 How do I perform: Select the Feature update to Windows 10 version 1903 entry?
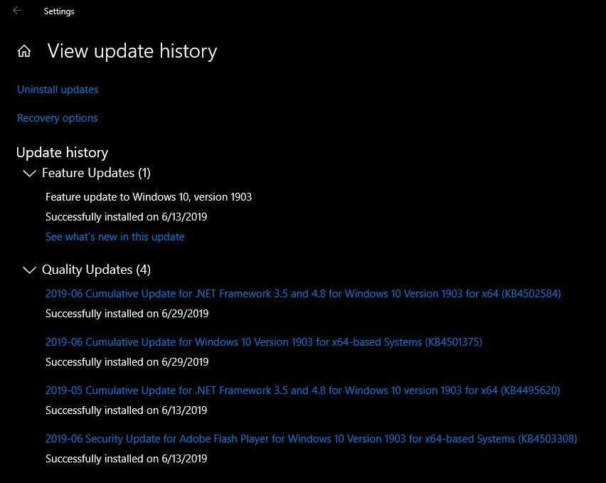149,197
